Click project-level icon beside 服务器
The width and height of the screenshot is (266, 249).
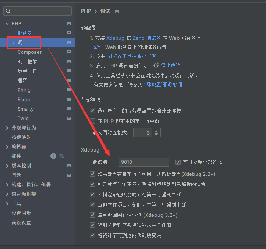click(69, 33)
